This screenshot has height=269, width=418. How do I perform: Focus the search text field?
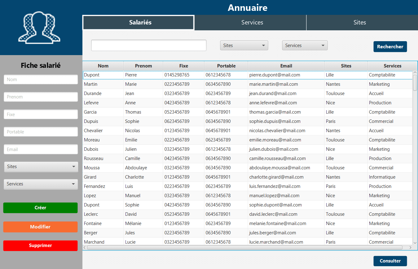(x=148, y=46)
